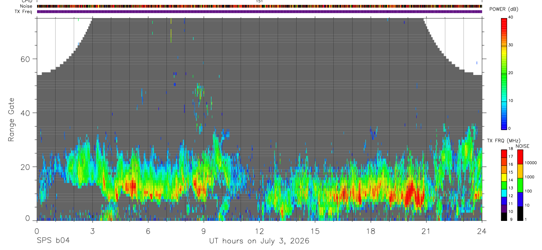Click the purple TX Freq strip
542x250 pixels.
pos(260,11)
